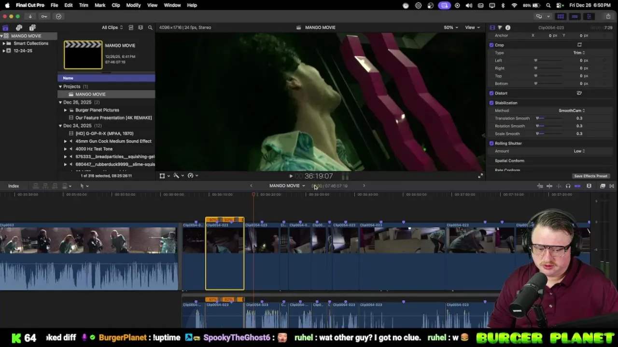
Task: Open the Rolling Shutter Amount Low dropdown
Action: click(x=579, y=151)
